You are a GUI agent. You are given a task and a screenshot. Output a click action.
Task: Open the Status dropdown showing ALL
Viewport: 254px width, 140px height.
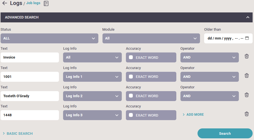coord(49,38)
